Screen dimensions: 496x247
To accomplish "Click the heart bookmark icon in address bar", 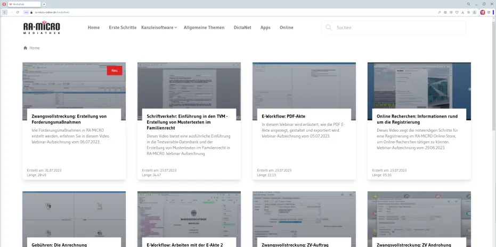I will click(x=457, y=12).
